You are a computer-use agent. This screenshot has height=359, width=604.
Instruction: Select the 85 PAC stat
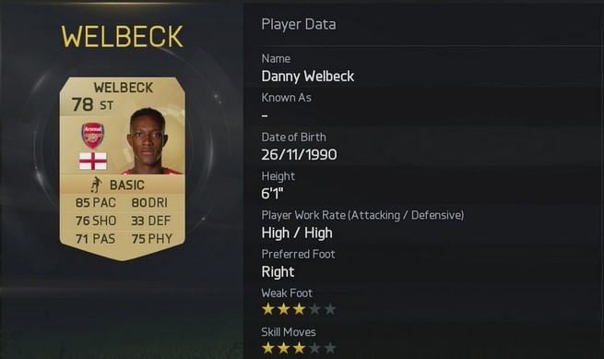pyautogui.click(x=96, y=202)
